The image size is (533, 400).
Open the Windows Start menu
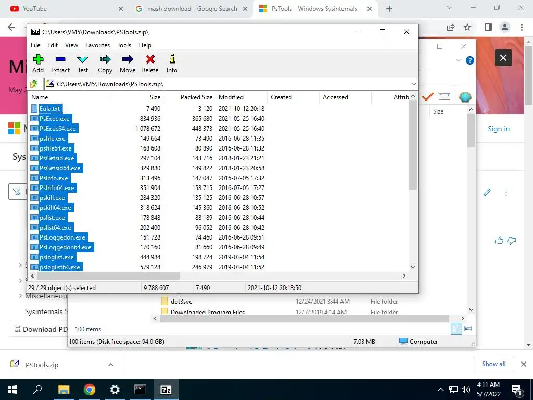pos(12,390)
